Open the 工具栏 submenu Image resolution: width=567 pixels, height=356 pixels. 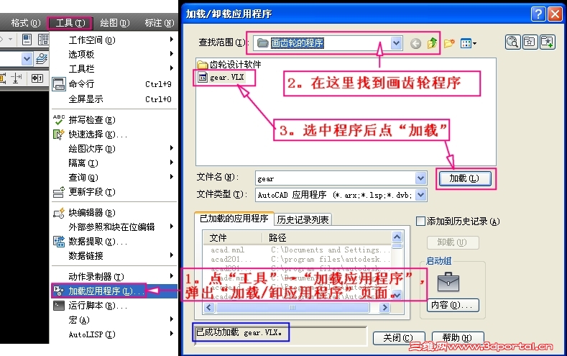point(114,68)
